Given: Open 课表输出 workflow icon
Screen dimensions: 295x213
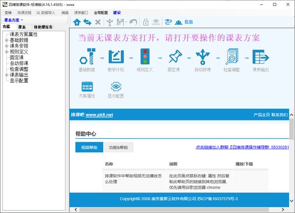Looking at the screenshot, I should [x=261, y=57].
